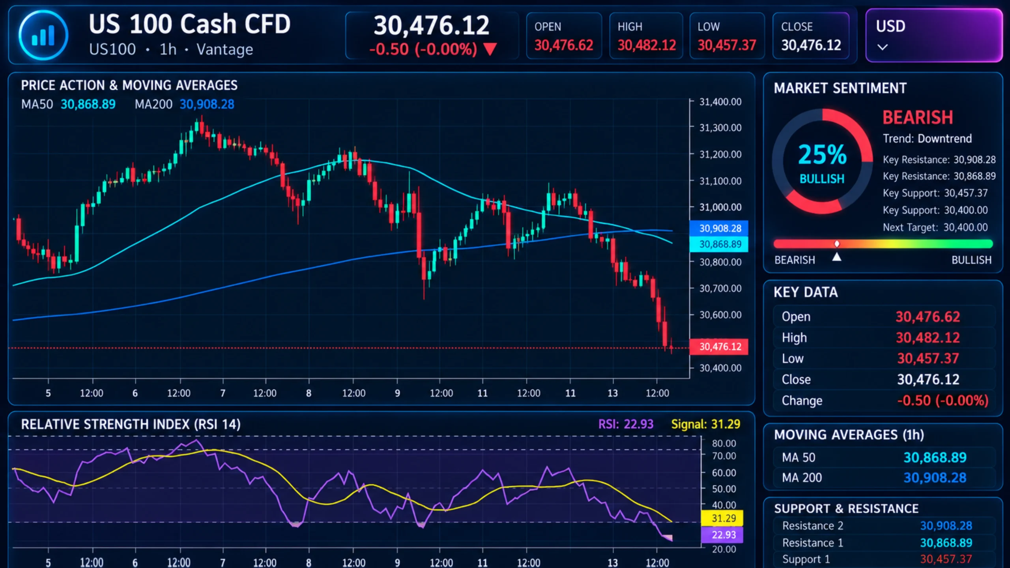This screenshot has width=1010, height=568.
Task: Click the PRICE ACTION & MOVING AVERAGES heading
Action: click(129, 86)
